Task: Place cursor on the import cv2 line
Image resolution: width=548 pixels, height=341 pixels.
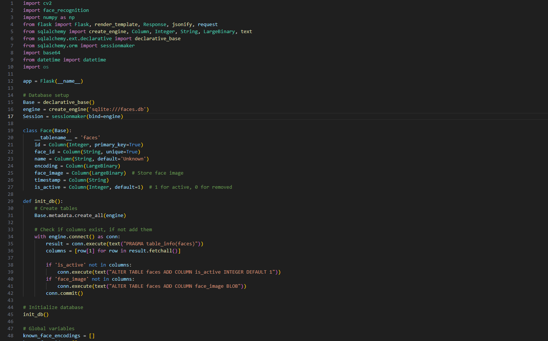Action: point(37,3)
